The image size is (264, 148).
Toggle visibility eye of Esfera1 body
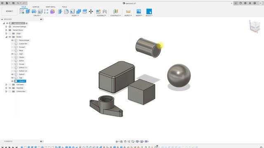click(12, 74)
